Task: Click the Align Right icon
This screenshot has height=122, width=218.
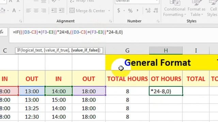Action: (x=44, y=11)
